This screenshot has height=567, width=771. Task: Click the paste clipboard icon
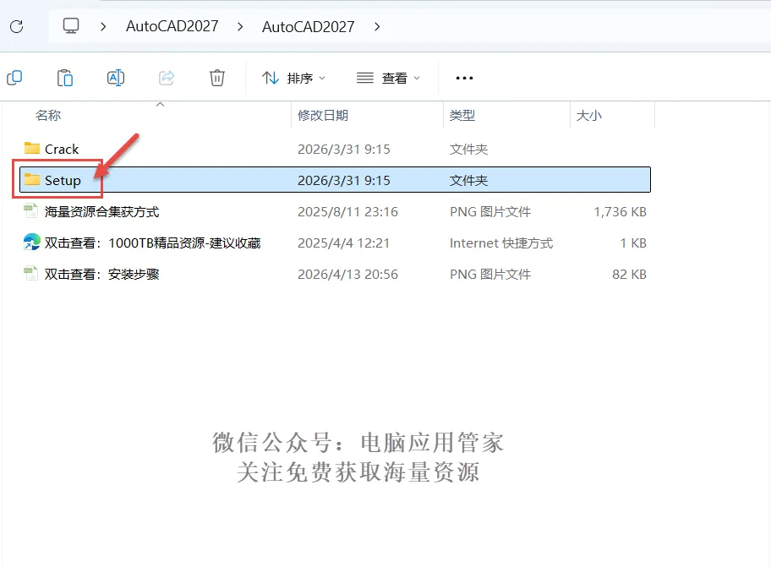point(65,78)
